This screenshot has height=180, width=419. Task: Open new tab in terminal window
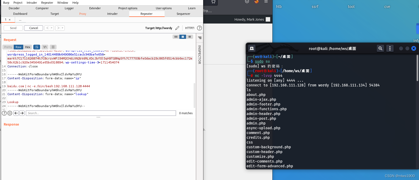coord(252,48)
